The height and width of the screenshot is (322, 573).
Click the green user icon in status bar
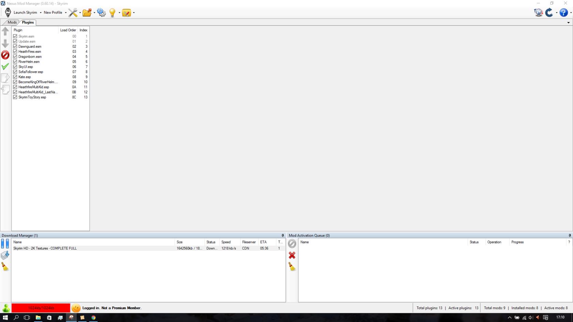(6, 308)
